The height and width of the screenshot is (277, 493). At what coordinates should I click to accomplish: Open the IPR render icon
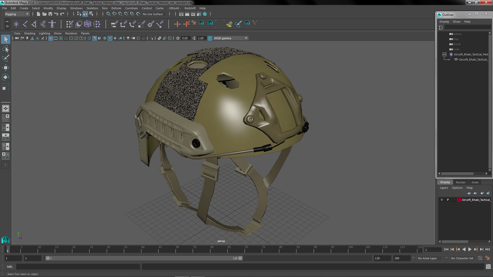[x=193, y=14]
